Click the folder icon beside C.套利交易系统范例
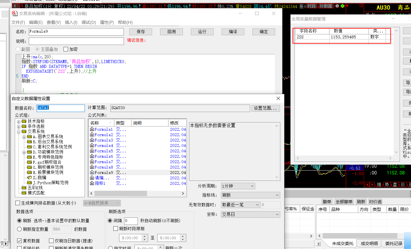The height and width of the screenshot is (249, 411). [x=29, y=147]
